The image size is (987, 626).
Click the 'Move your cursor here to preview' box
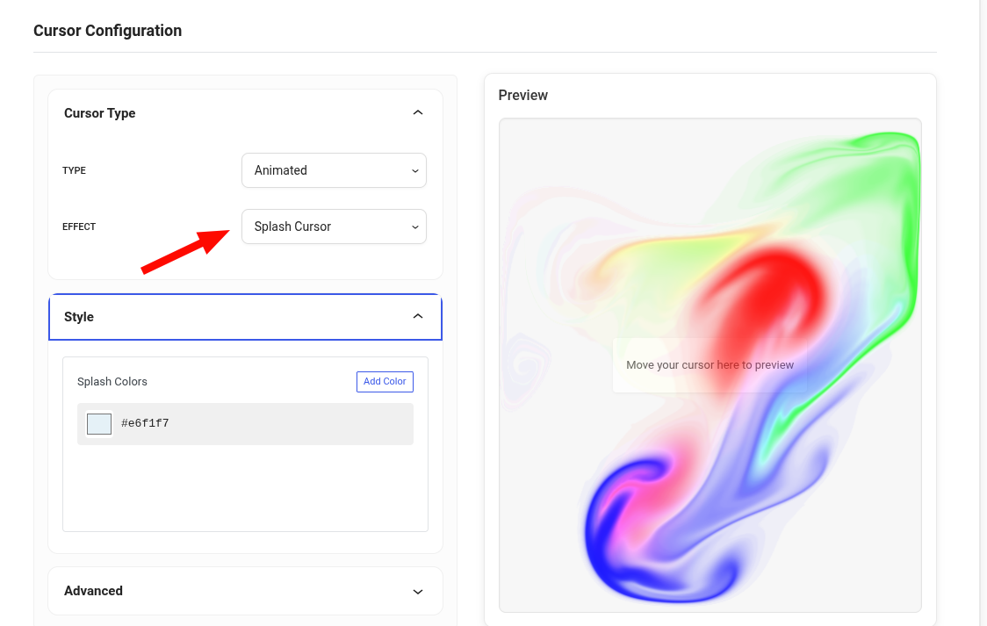[710, 365]
